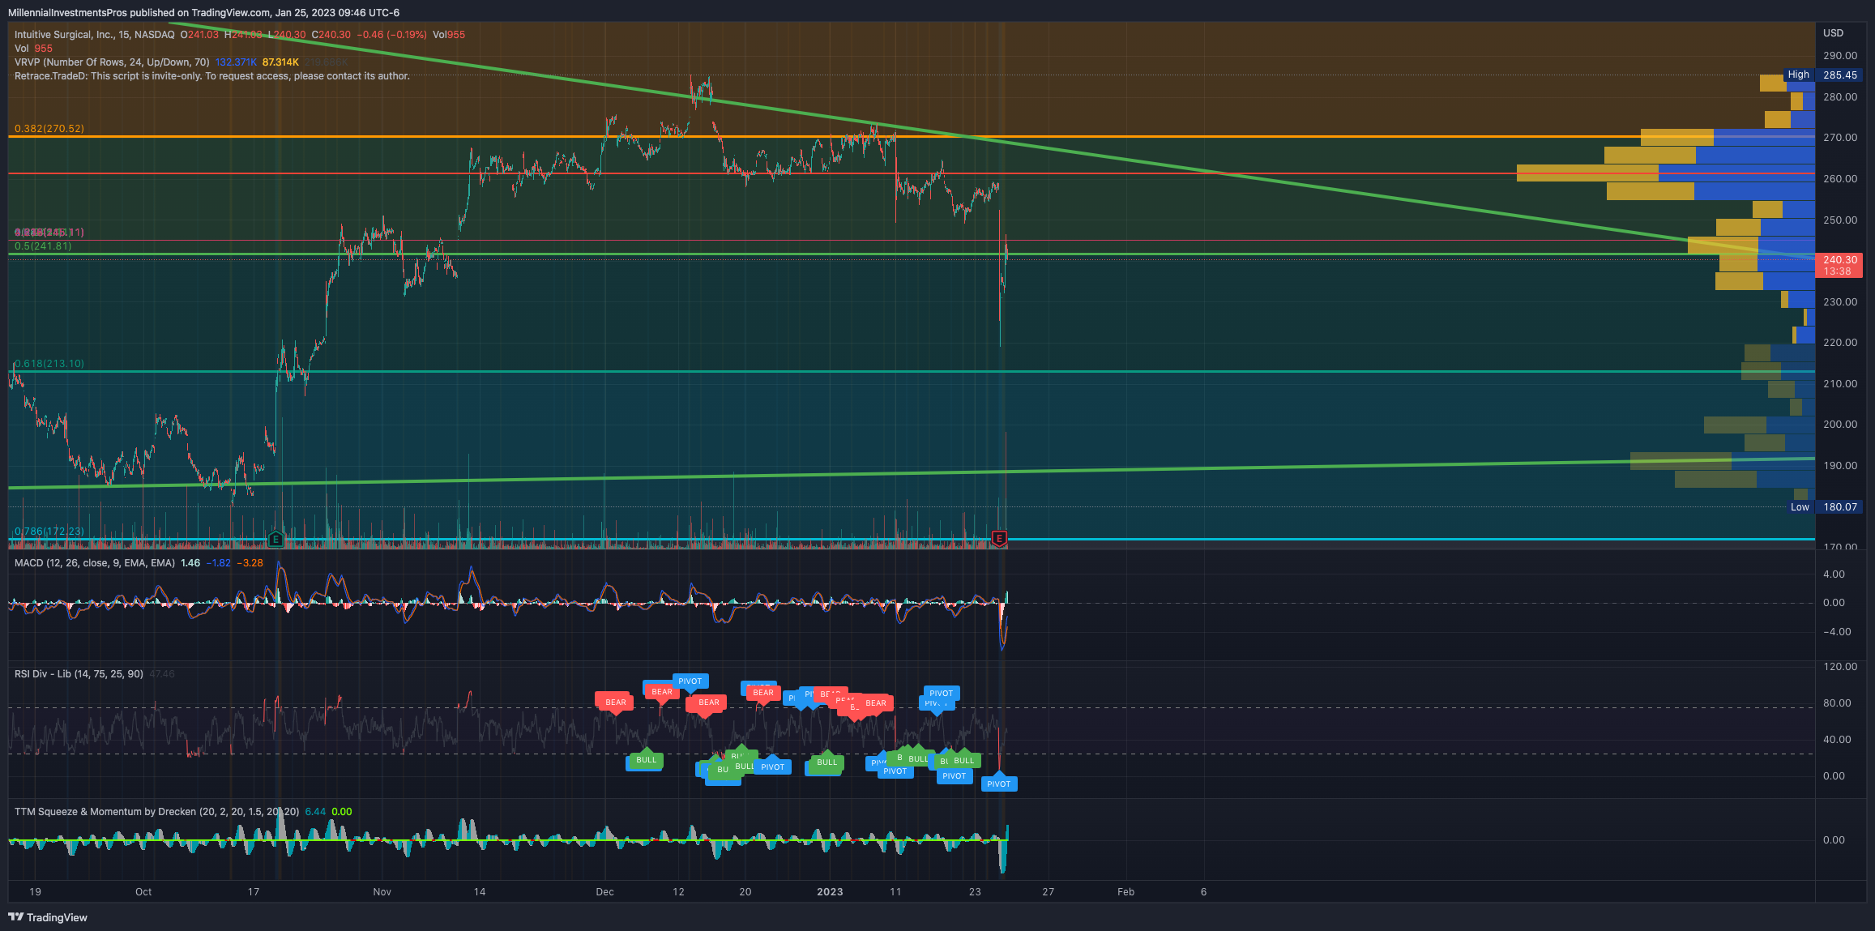Click the Feb label on time axis
Image resolution: width=1875 pixels, height=931 pixels.
pos(1125,891)
